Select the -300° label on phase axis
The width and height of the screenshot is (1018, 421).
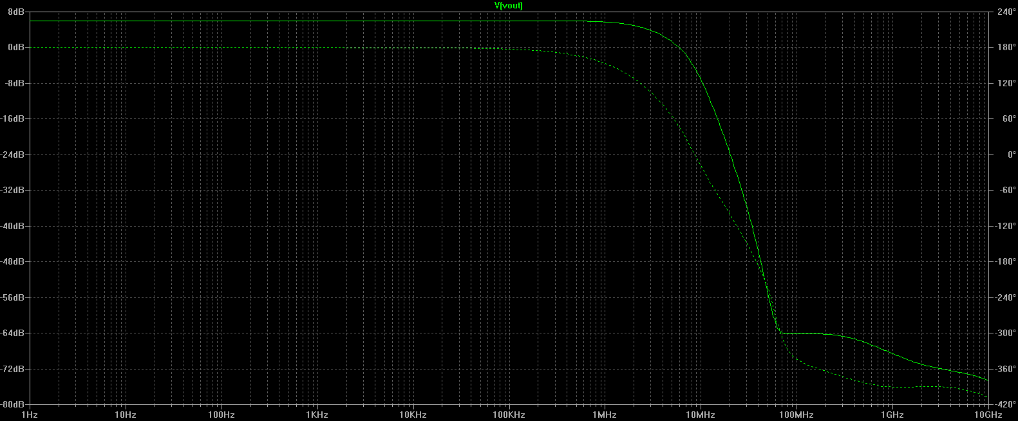pyautogui.click(x=1004, y=333)
